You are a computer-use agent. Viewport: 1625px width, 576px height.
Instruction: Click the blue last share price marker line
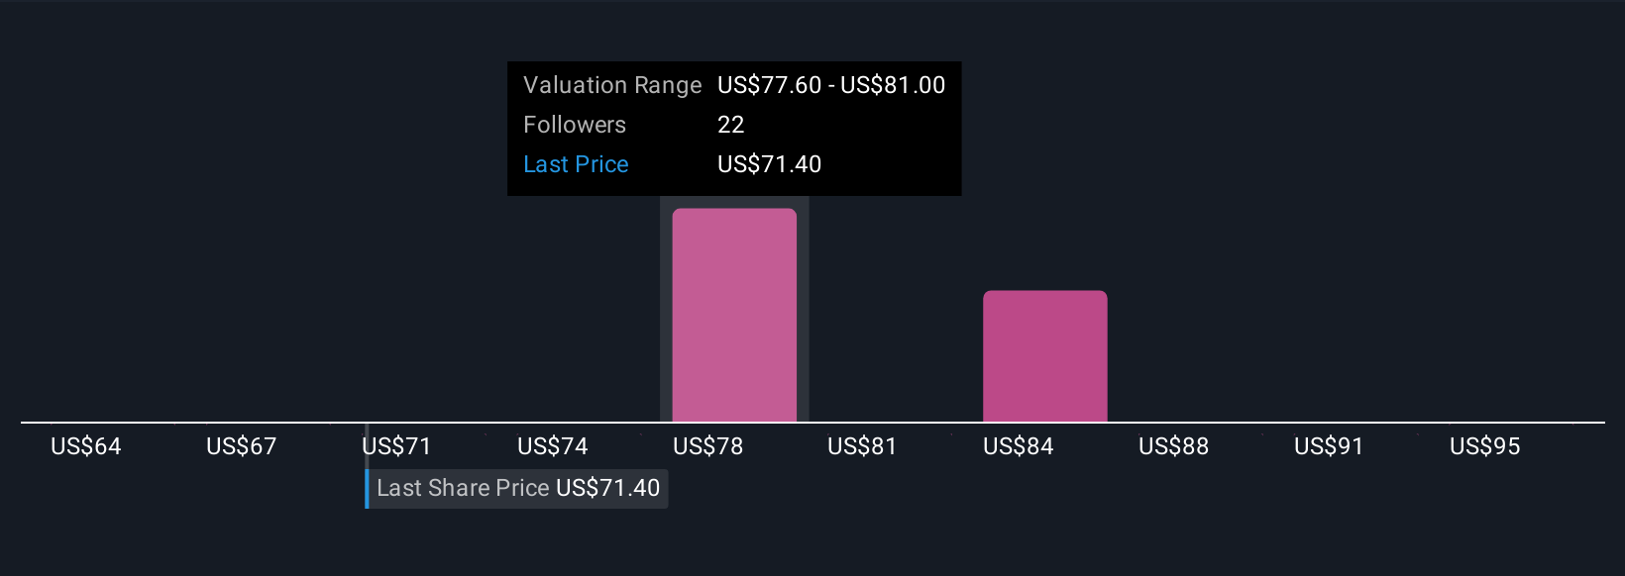(x=367, y=489)
